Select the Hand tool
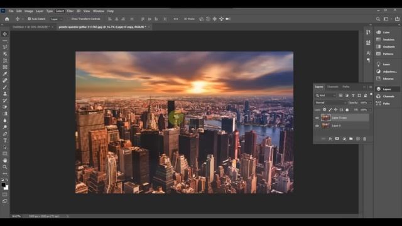This screenshot has height=226, width=402. coord(5,161)
